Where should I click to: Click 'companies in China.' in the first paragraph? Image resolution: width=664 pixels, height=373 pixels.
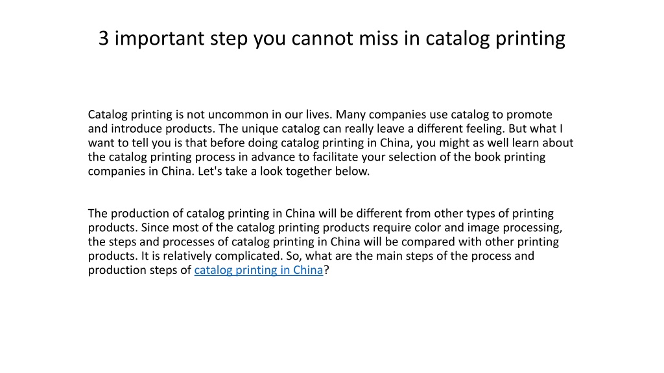click(141, 171)
